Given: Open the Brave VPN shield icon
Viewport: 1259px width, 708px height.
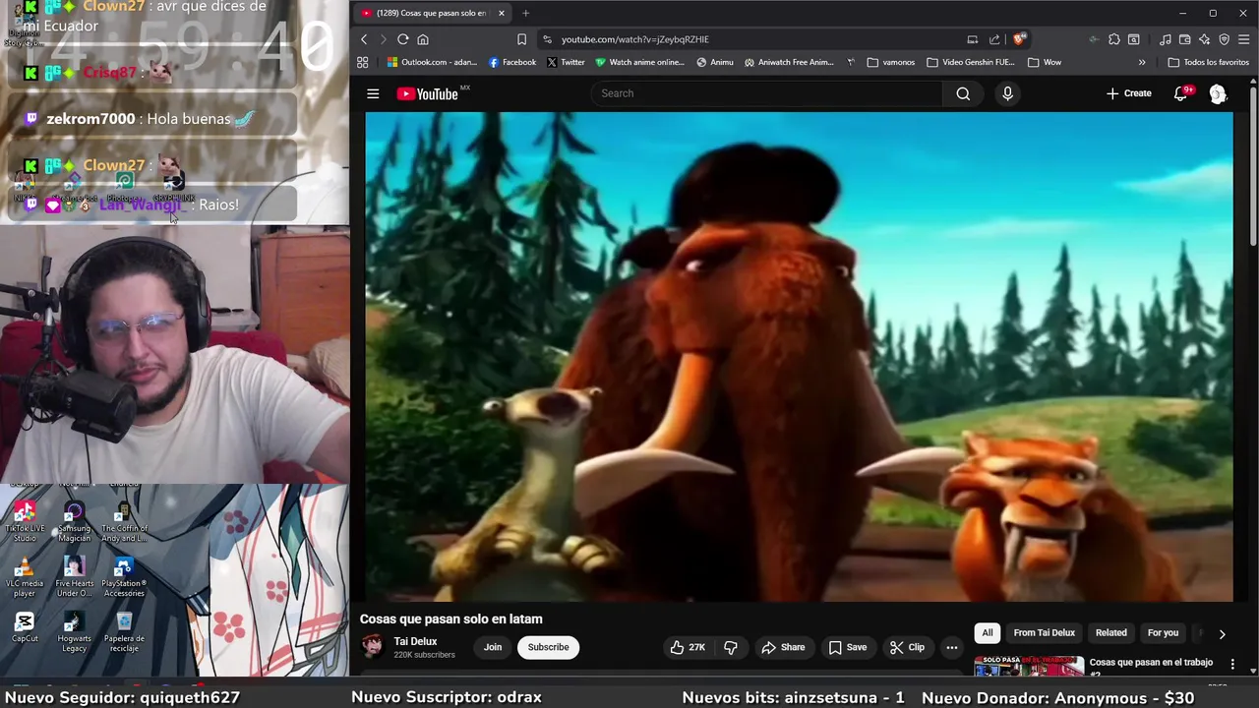Looking at the screenshot, I should 1225,39.
